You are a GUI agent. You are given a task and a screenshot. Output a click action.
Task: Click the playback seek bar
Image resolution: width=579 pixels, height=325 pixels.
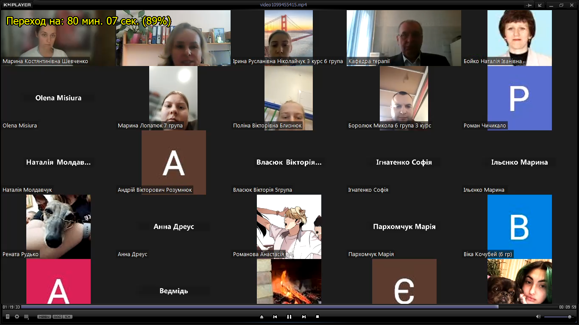289,307
